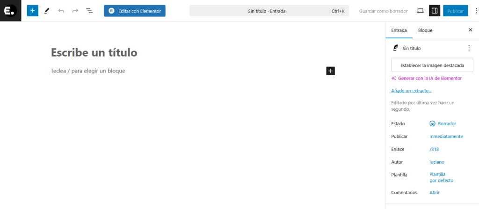Click the Elementor logo in the corner
479x209 pixels.
point(10,11)
